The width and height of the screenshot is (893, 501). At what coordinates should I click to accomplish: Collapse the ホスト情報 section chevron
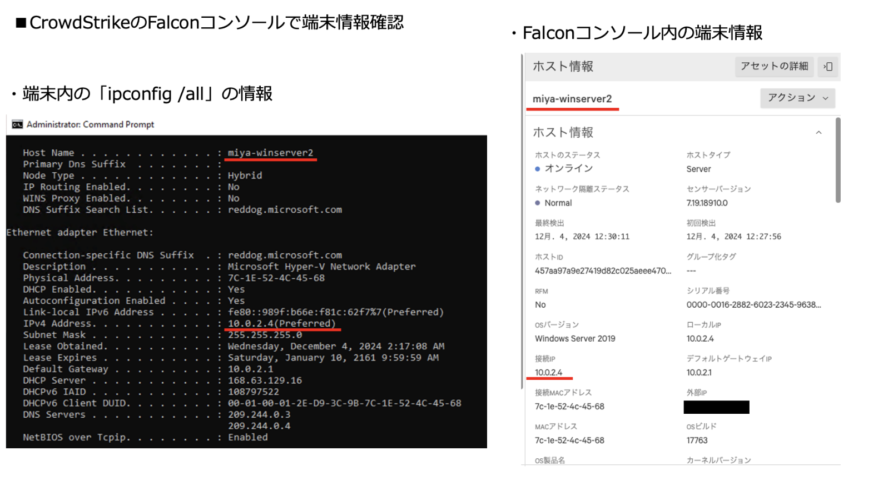[x=818, y=132]
